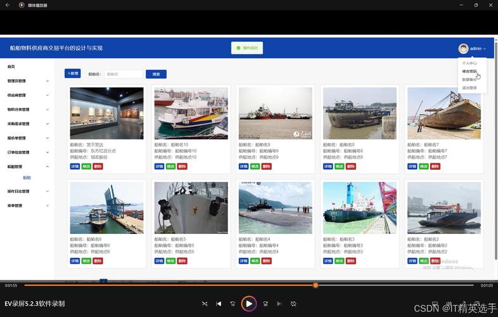This screenshot has height=317, width=498.
Task: Toggle the repeat loop icon
Action: 293,304
